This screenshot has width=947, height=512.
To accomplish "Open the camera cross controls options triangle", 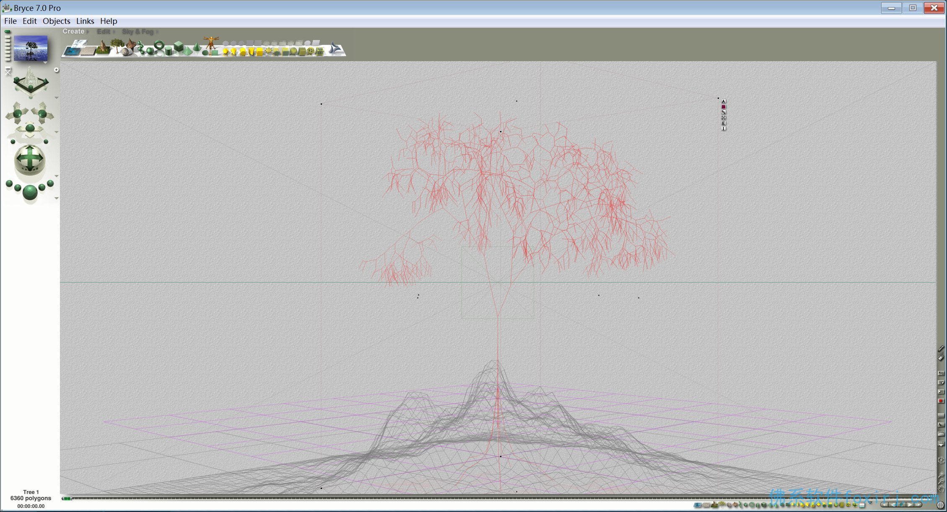I will (57, 132).
